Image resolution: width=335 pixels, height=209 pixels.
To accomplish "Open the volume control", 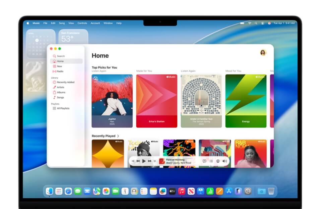I will (x=225, y=161).
